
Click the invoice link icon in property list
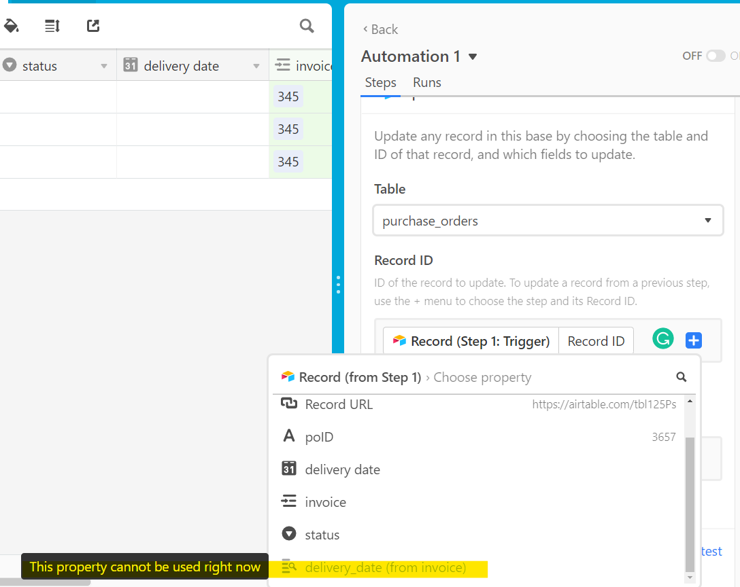pos(289,501)
